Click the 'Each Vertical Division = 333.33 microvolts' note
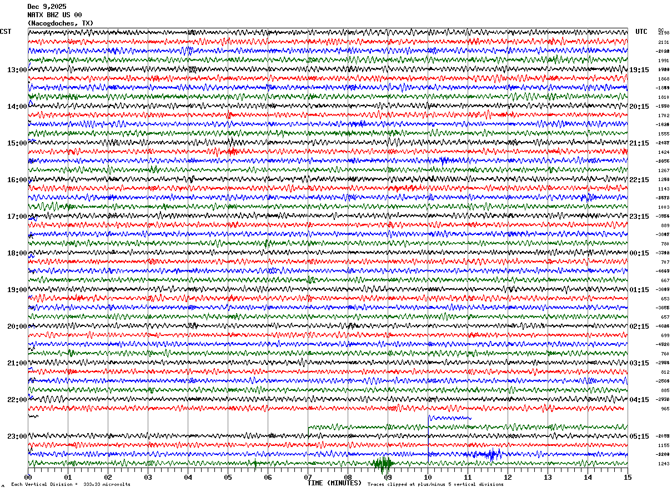Screen dimensions: 672x492 click(x=71, y=485)
